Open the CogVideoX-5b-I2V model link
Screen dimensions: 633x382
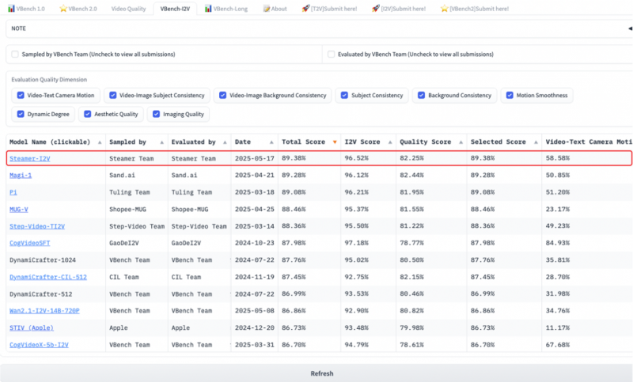pyautogui.click(x=39, y=345)
